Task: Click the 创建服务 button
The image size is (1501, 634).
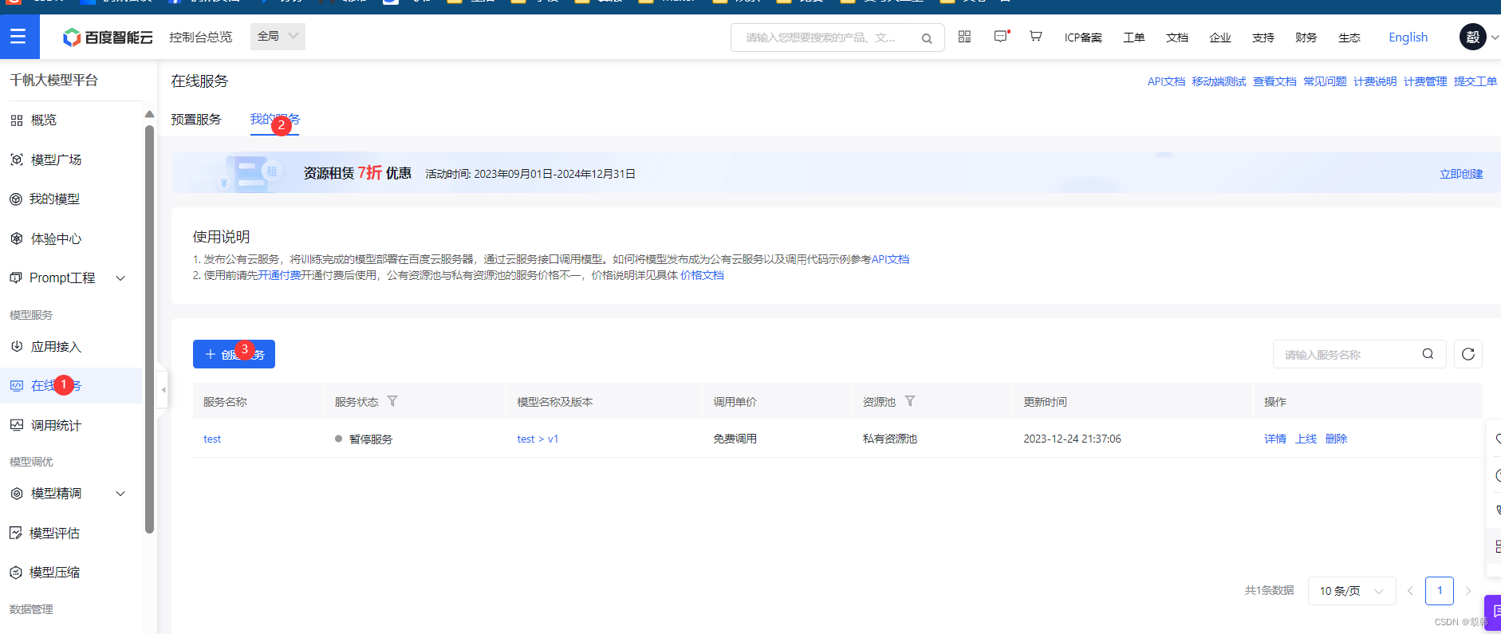Action: tap(234, 354)
